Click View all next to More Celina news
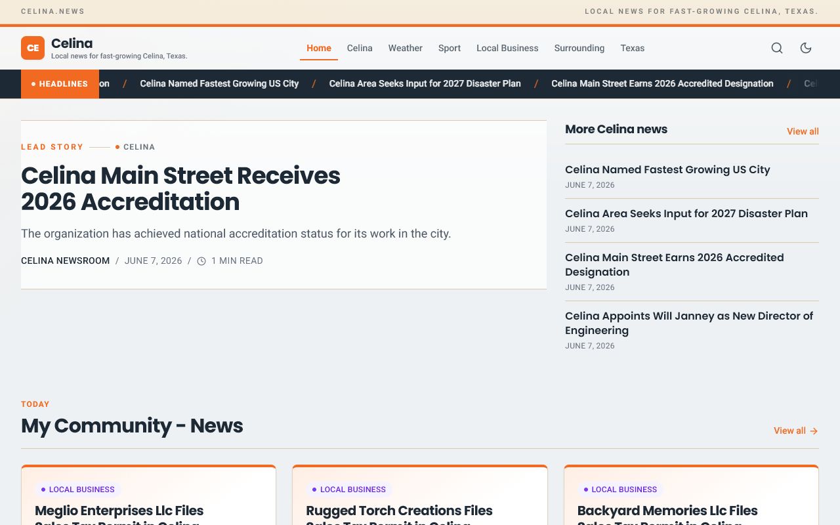The height and width of the screenshot is (525, 840). pos(803,131)
